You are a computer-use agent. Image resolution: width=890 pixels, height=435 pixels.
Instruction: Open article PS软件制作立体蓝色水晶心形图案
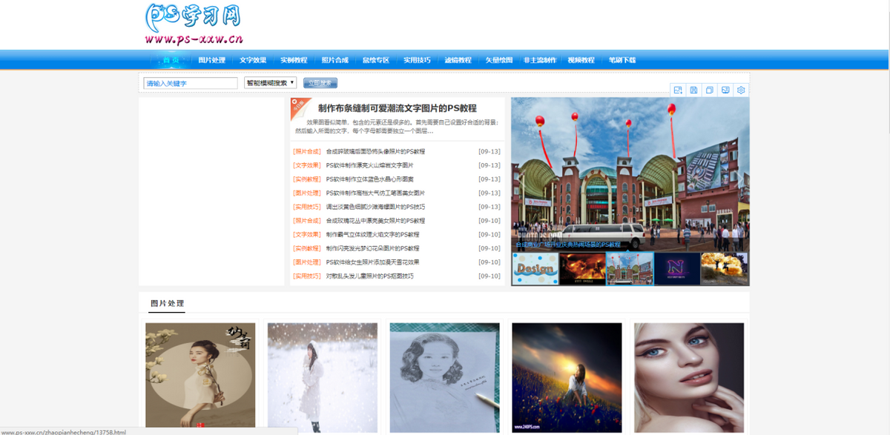tap(369, 179)
